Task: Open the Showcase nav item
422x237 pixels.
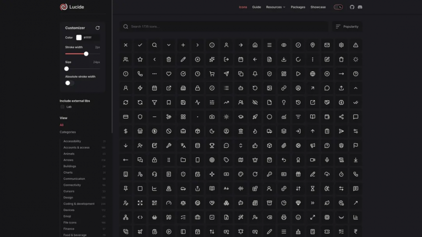Action: coord(318,7)
